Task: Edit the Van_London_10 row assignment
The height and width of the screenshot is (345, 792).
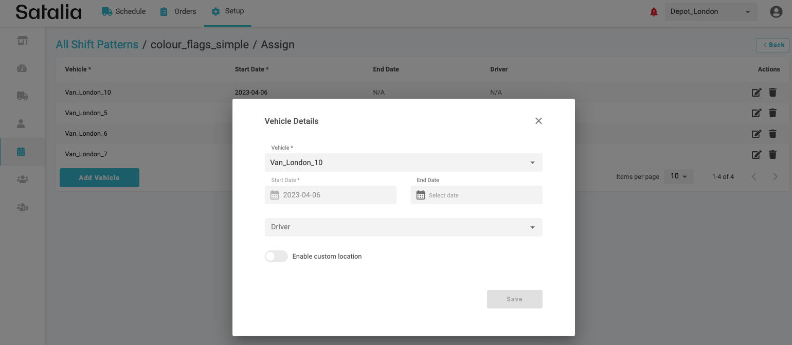Action: coord(756,93)
